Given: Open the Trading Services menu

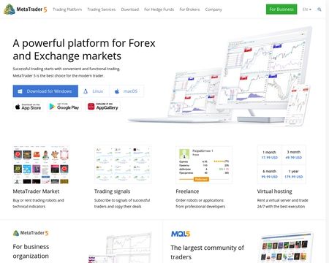Looking at the screenshot, I should (x=102, y=9).
